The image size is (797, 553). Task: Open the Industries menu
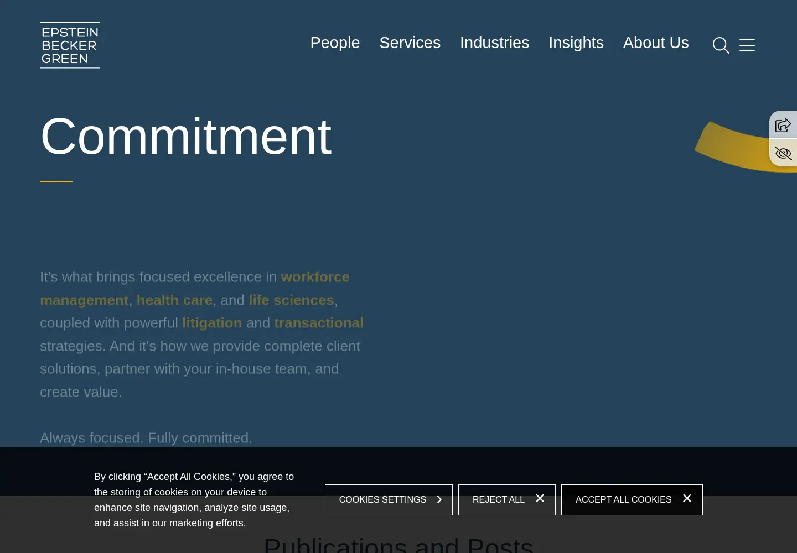point(494,43)
